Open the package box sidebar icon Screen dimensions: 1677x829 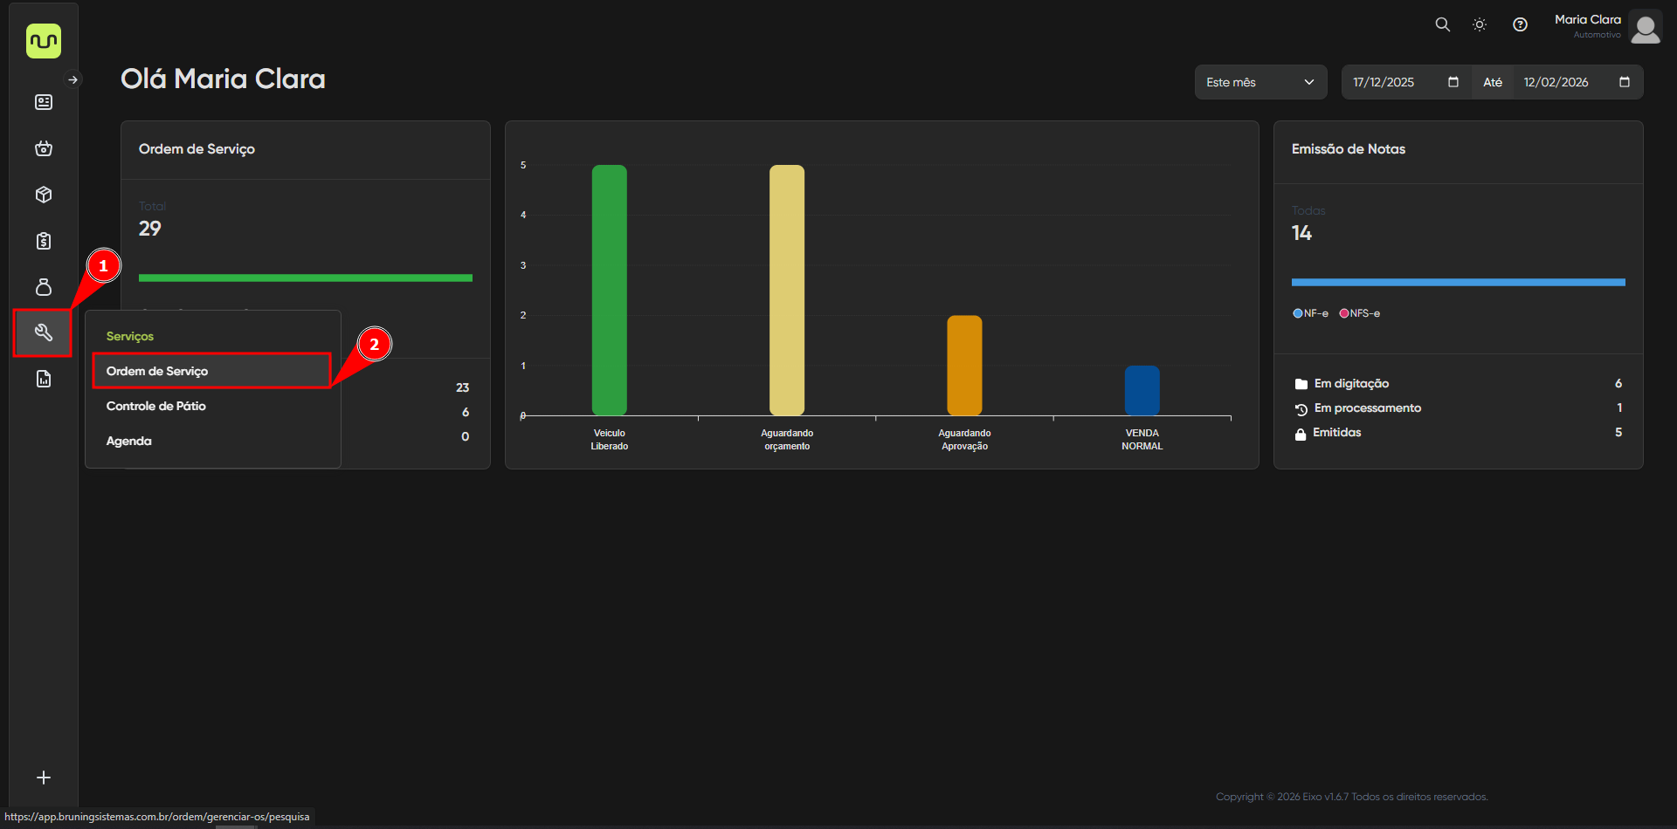[44, 195]
